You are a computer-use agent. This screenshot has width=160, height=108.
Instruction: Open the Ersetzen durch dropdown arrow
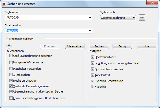point(90,31)
